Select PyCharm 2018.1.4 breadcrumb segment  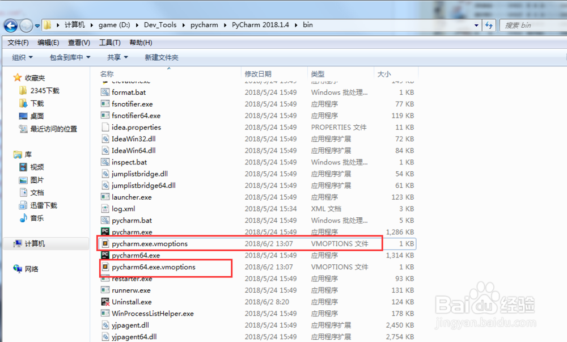click(260, 24)
